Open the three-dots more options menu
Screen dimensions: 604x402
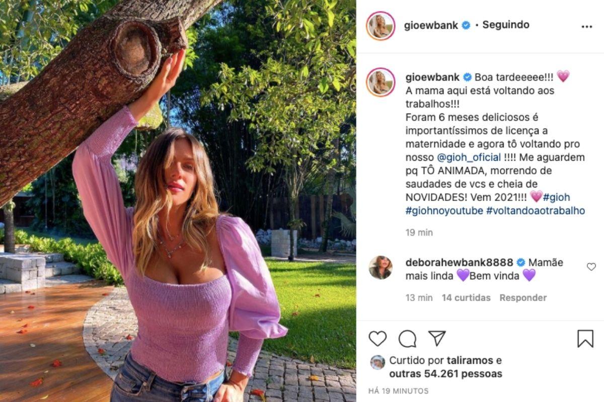587,27
